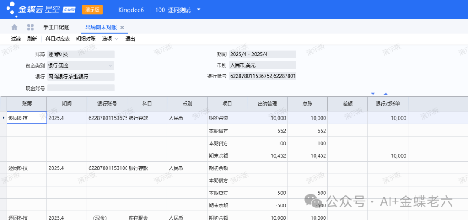Select the 出纳期末对账 tab

[101, 28]
